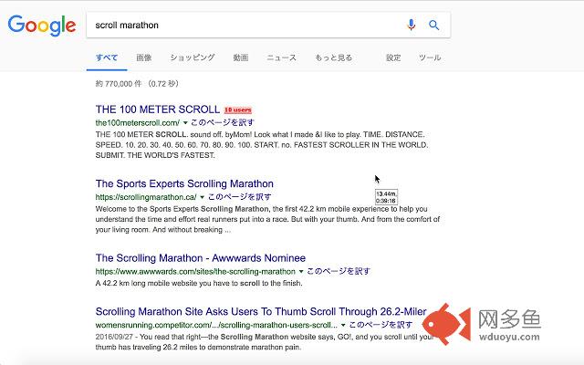Click the awwwards.com green URL
The image size is (584, 365).
195,272
